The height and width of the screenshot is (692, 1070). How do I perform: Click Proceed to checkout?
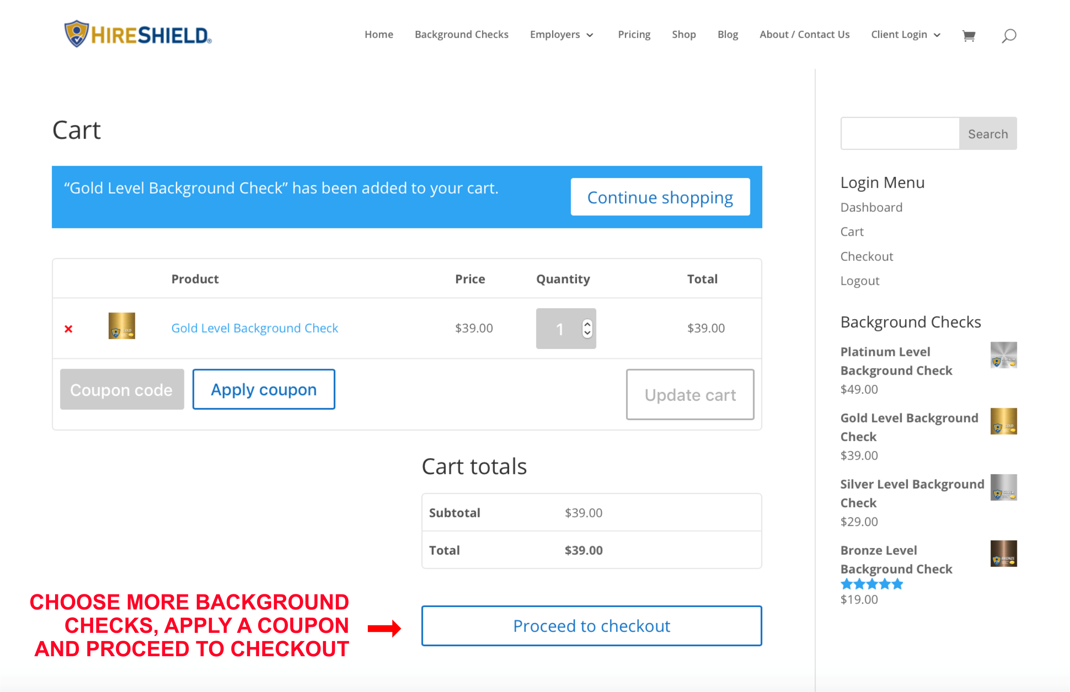(x=592, y=626)
